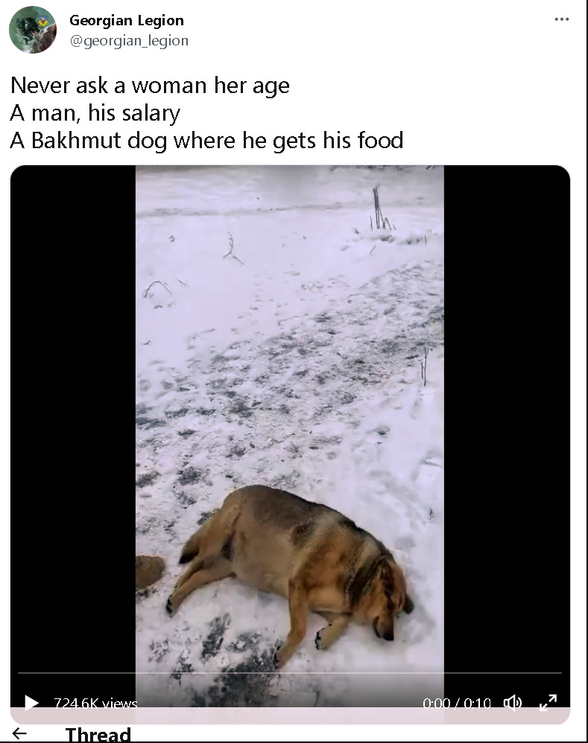Click the end of the video progress bar

[560, 672]
